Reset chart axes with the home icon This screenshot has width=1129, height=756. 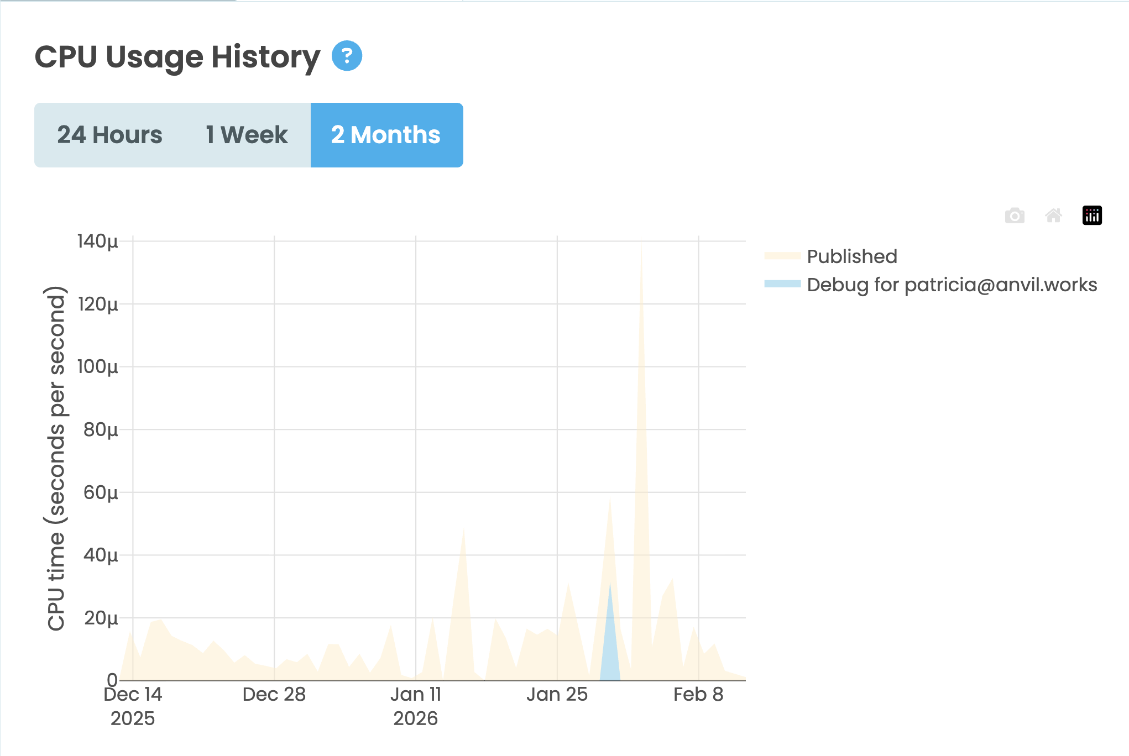coord(1053,216)
